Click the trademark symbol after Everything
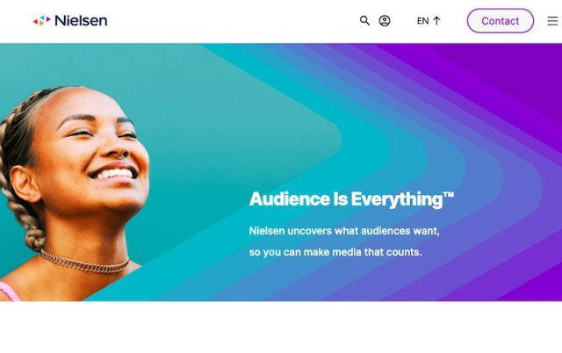 (449, 195)
